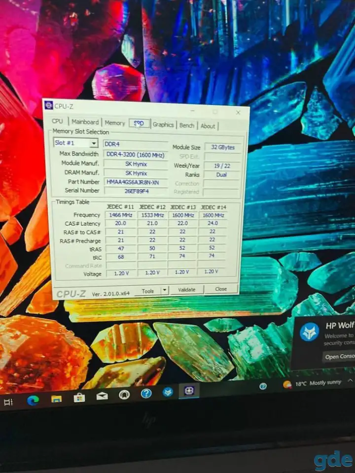Click the small help icon in system tray
The height and width of the screenshot is (473, 355).
point(263,386)
